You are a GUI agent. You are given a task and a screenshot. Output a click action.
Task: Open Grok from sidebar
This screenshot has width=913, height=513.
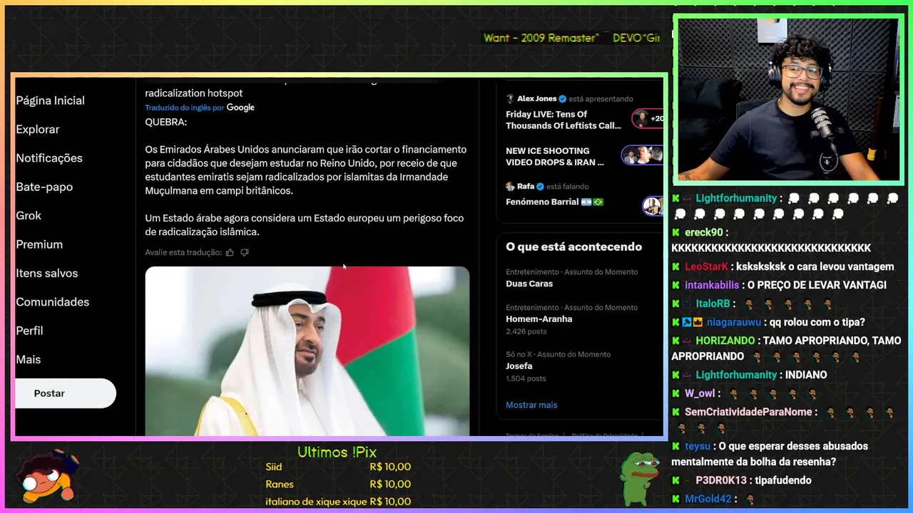[x=29, y=215]
